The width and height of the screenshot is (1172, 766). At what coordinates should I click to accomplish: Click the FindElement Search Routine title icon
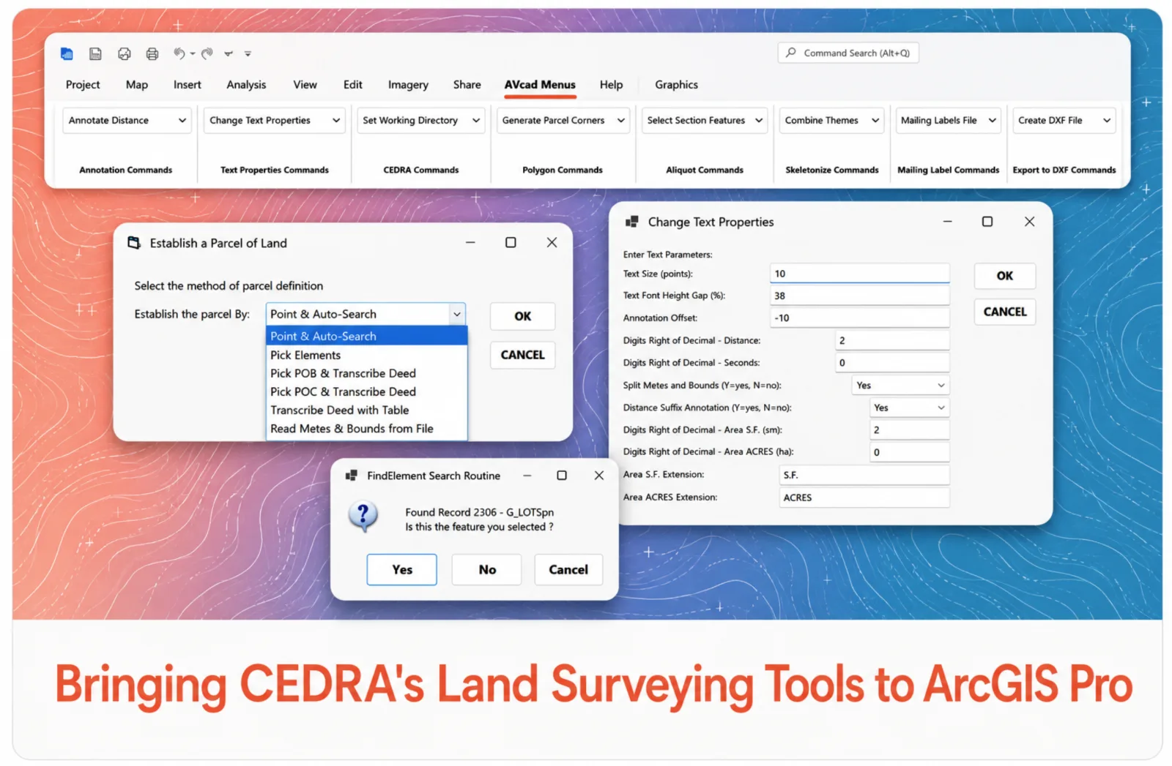click(x=352, y=476)
